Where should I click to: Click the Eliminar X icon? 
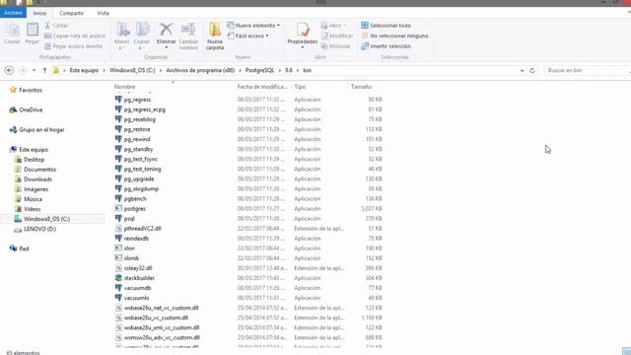point(166,30)
